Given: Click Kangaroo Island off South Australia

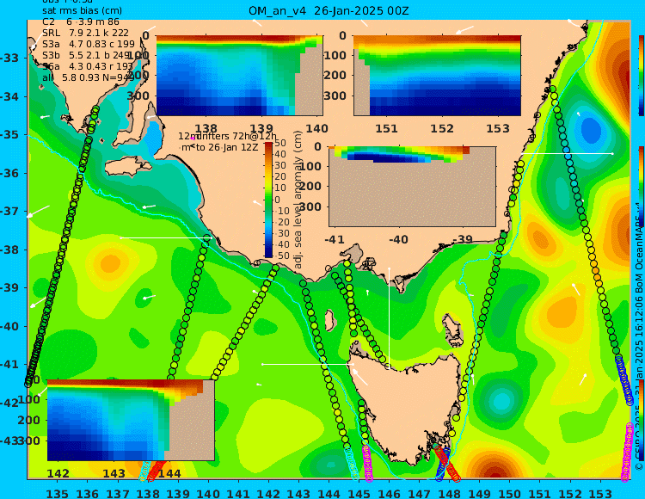Looking at the screenshot, I should (128, 167).
